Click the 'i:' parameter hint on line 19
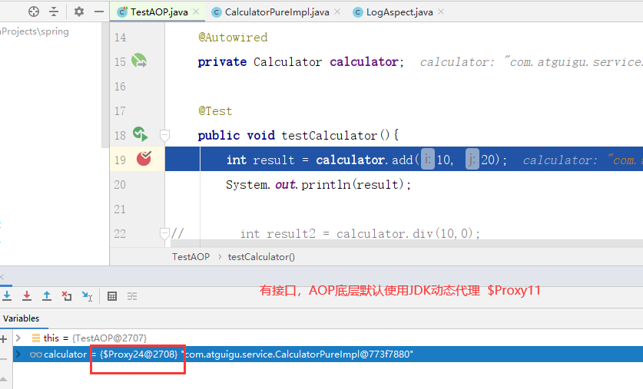Image resolution: width=643 pixels, height=389 pixels. tap(428, 160)
